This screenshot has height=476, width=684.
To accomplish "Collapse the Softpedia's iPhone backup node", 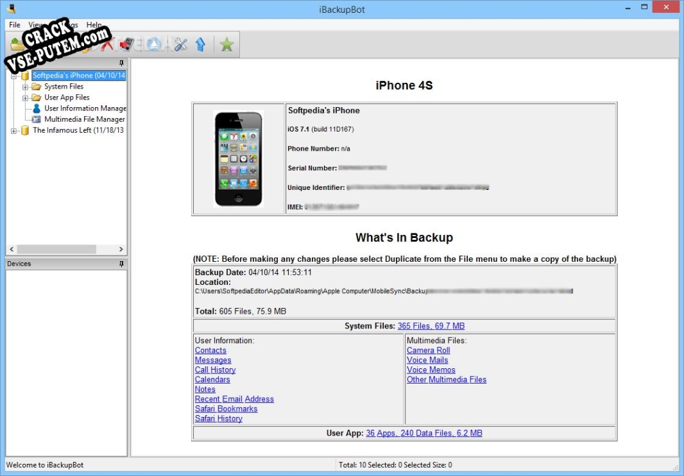I will coord(14,76).
